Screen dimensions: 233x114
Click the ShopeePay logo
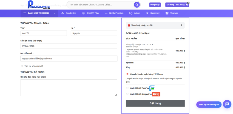coord(156,94)
